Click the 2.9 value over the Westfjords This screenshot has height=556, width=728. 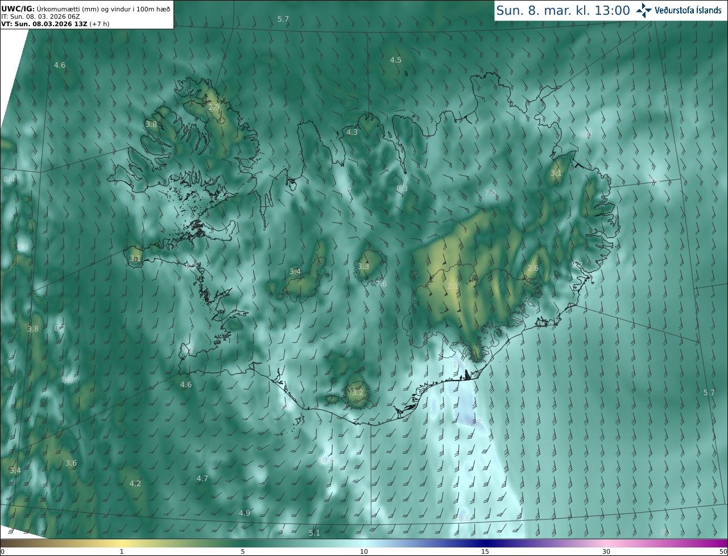[x=214, y=107]
